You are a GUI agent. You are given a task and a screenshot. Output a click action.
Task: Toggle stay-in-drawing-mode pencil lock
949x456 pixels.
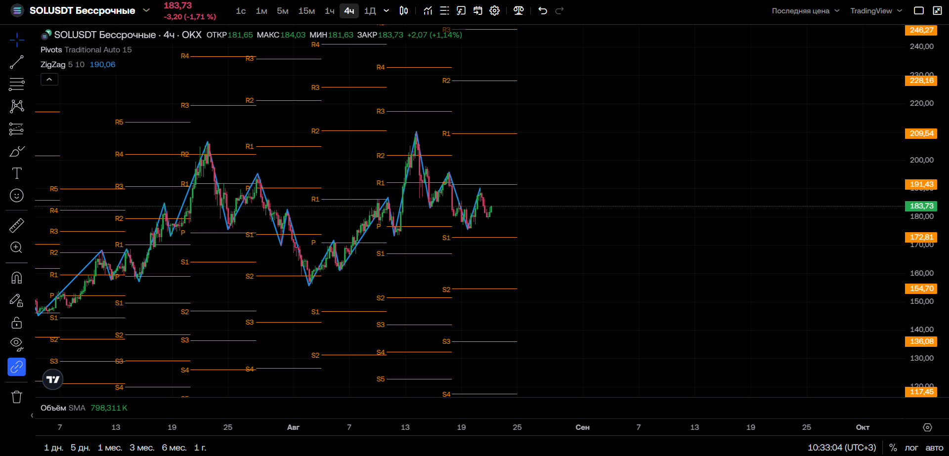(x=17, y=300)
